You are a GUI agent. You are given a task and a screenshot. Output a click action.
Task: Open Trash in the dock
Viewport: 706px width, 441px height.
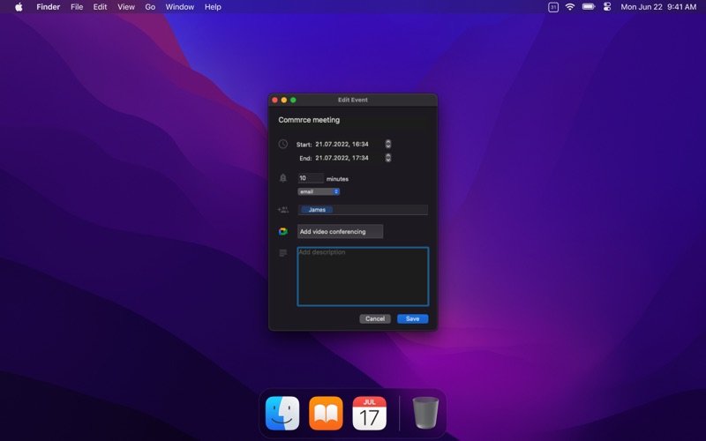click(x=425, y=413)
